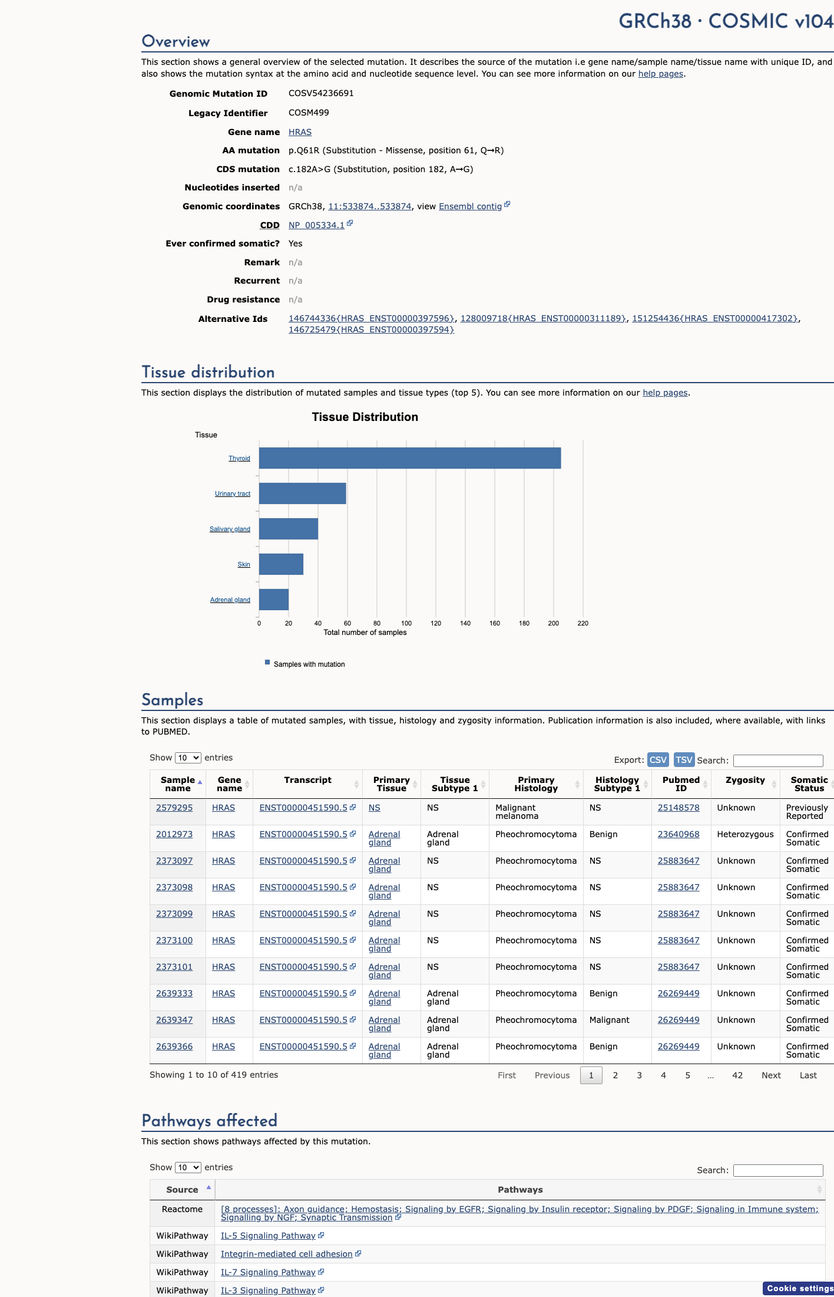Open alternative ID 151254436 HRAS_ENST00000417302

pos(715,318)
